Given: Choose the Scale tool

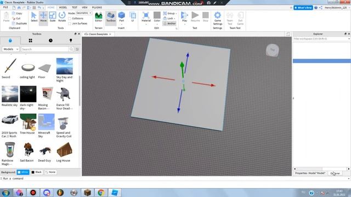Looking at the screenshot, I should coord(53,17).
